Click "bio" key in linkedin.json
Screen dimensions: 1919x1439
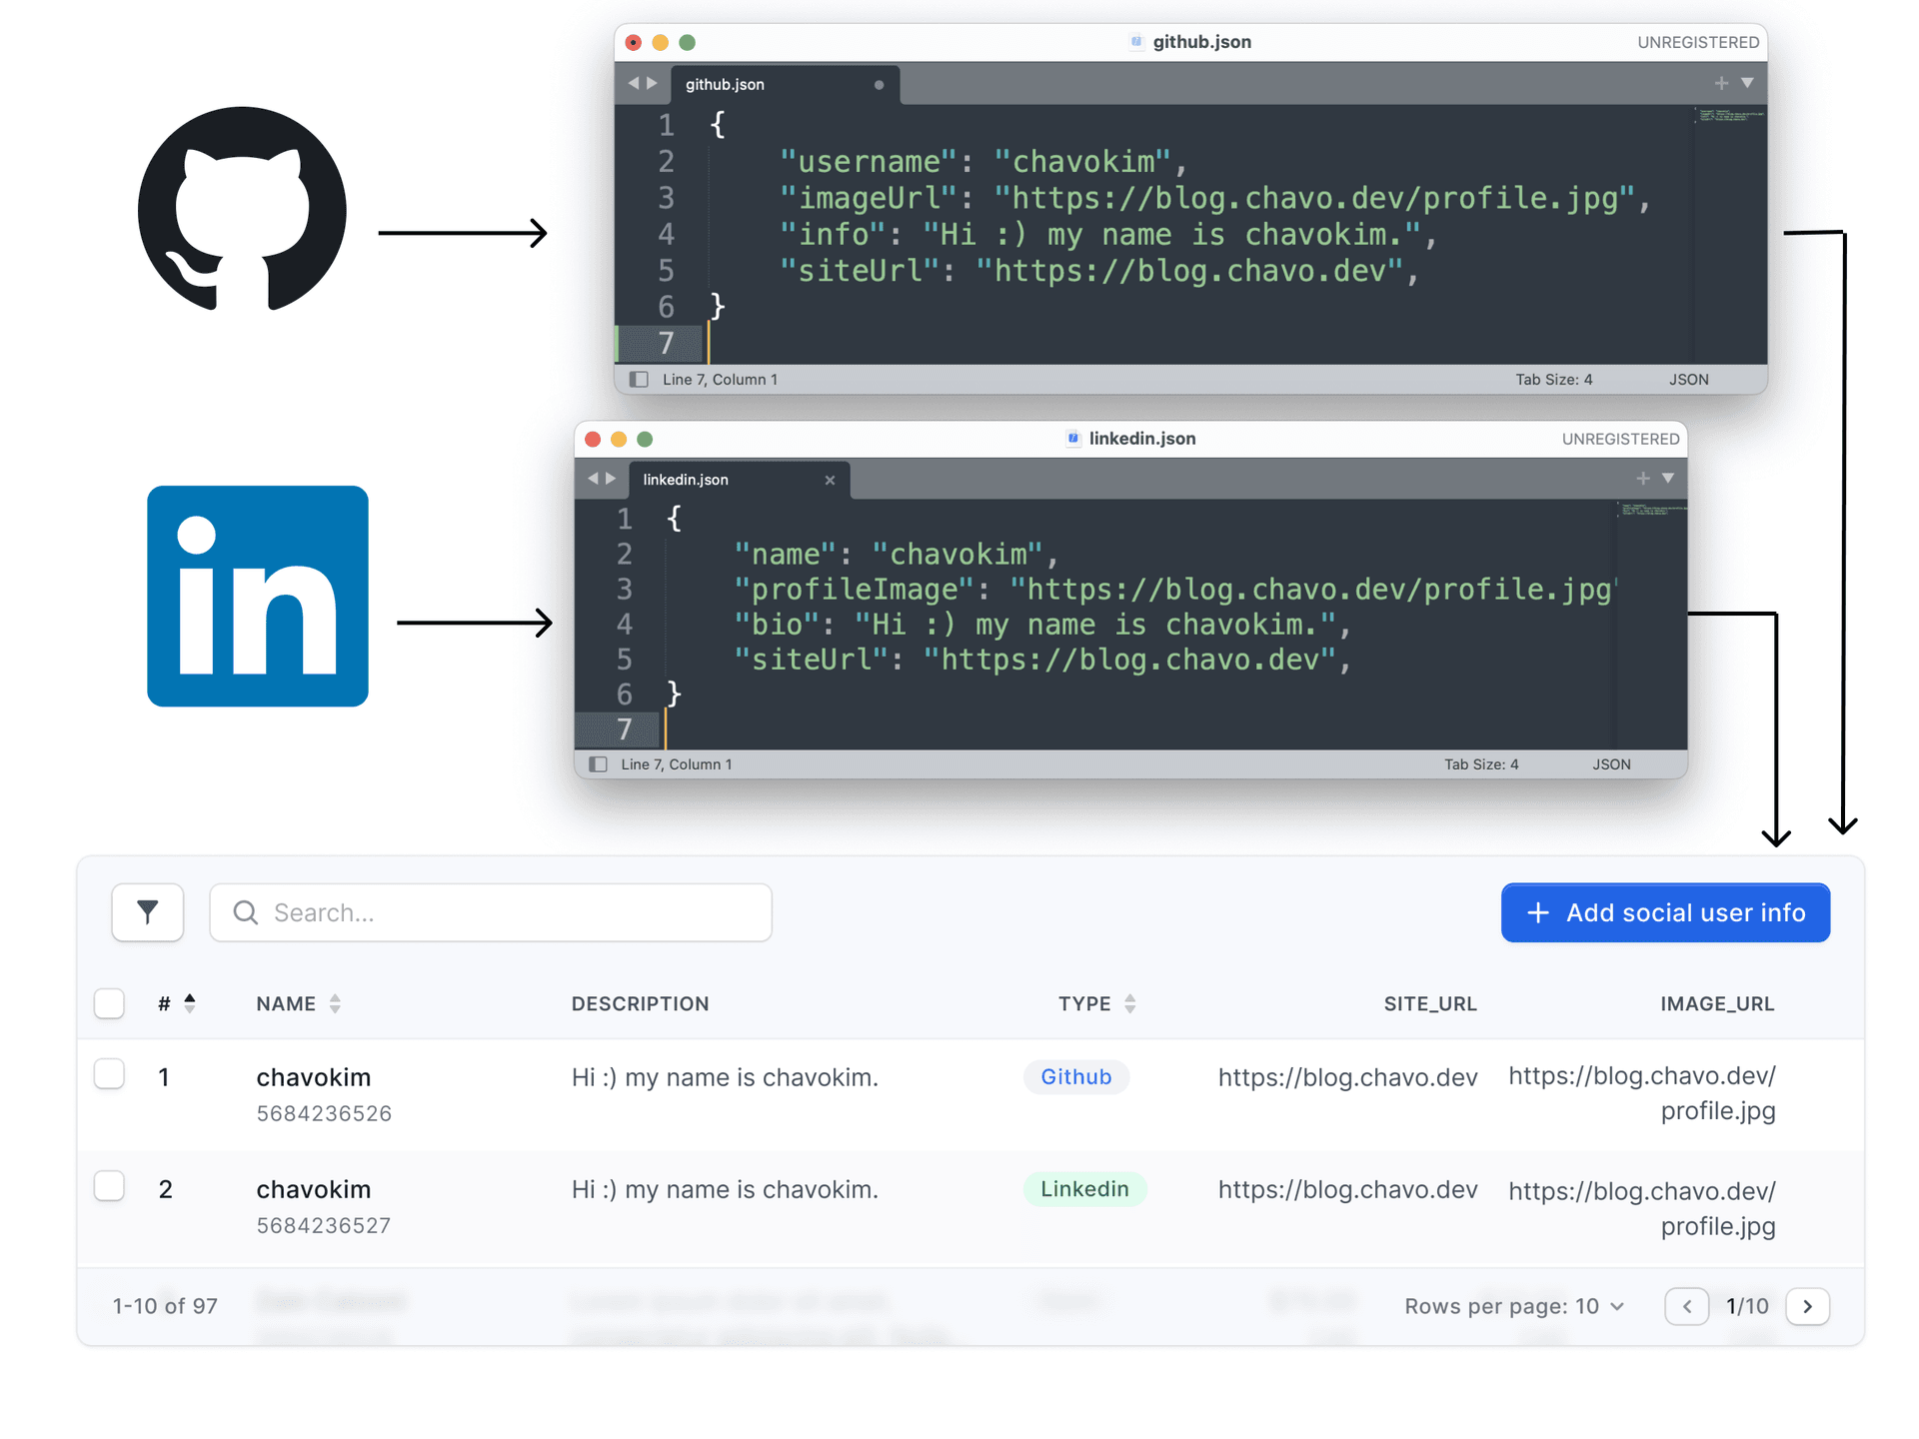click(775, 625)
